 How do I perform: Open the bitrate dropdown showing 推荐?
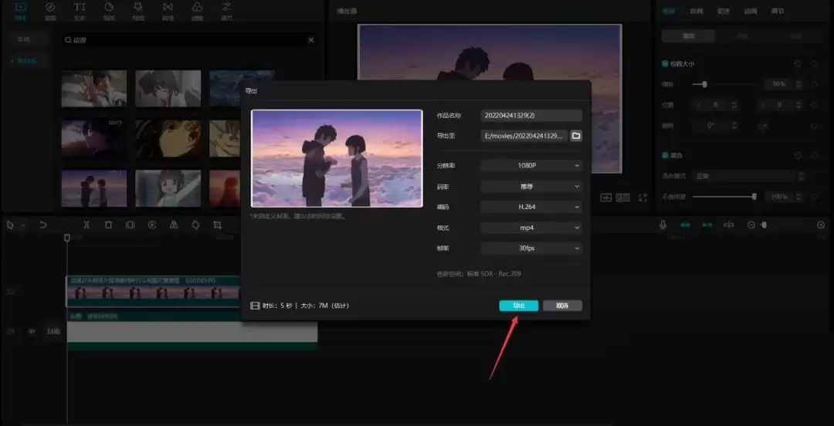tap(531, 187)
